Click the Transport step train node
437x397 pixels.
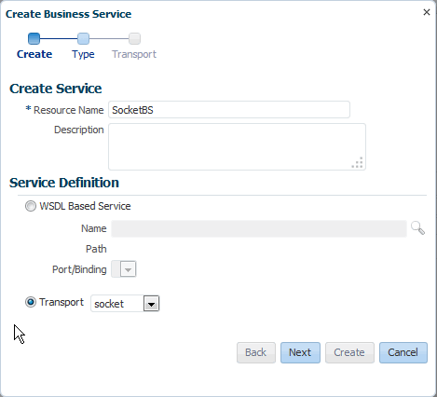pos(134,39)
